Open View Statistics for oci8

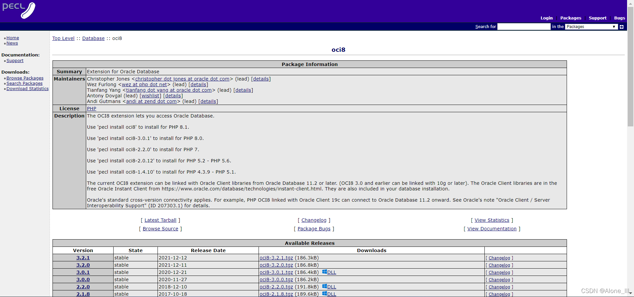point(492,220)
